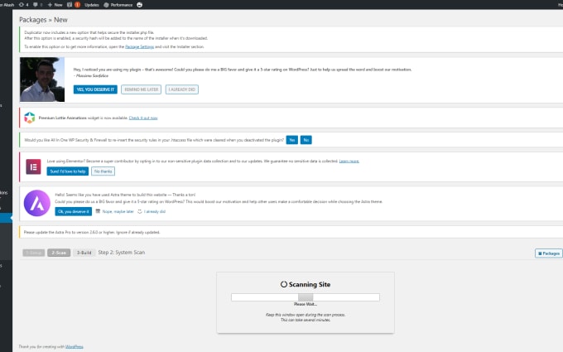Click Sure! I'd love to help
The width and height of the screenshot is (563, 352).
(68, 171)
